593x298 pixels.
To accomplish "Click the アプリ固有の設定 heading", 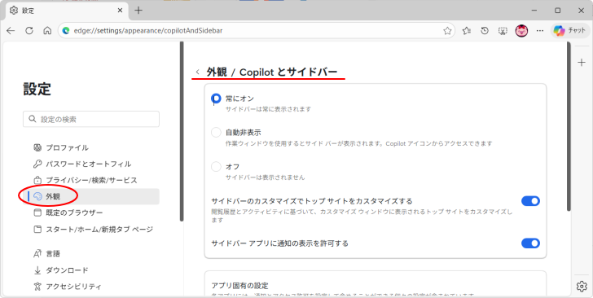I will coord(239,286).
